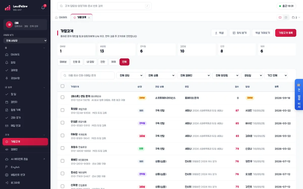Click the 황지영 lead name
Viewport: 303px width, 189px height.
click(74, 109)
